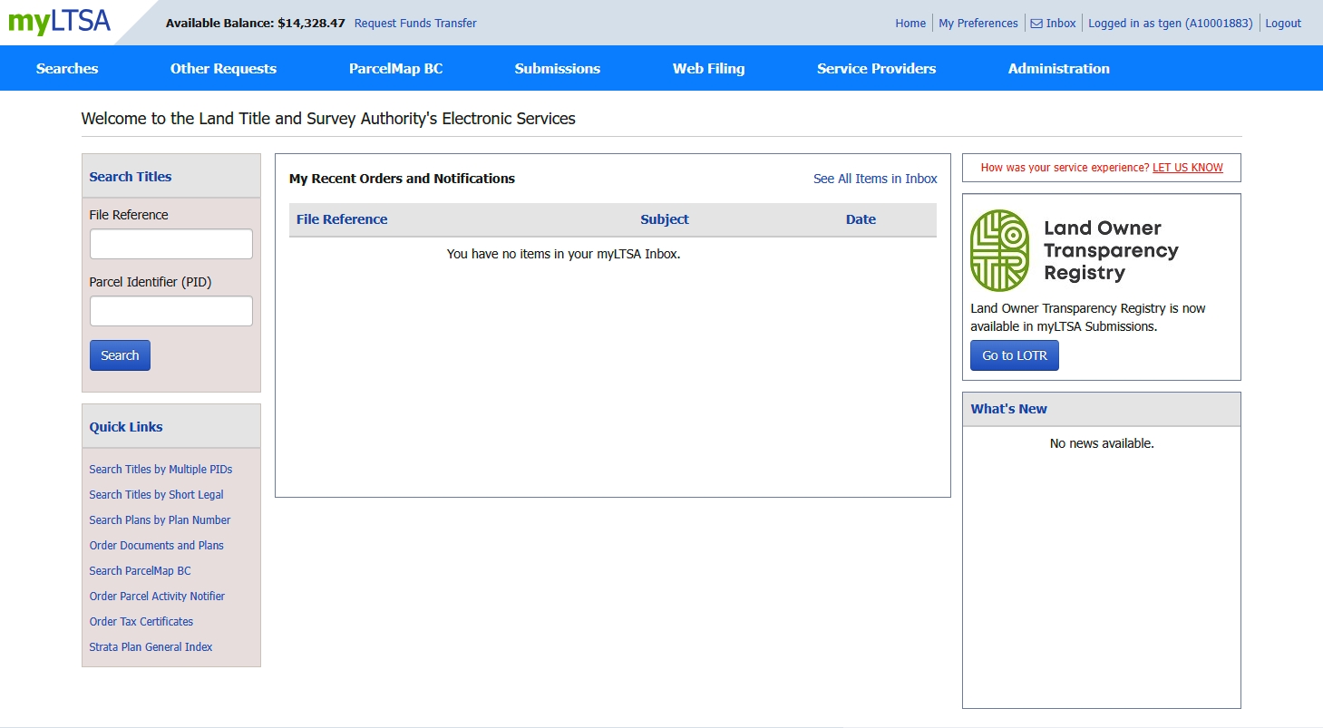Viewport: 1323px width, 728px height.
Task: Click the Search Titles panel heading
Action: tap(131, 177)
